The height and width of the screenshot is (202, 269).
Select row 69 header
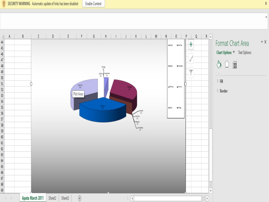(x=2, y=190)
